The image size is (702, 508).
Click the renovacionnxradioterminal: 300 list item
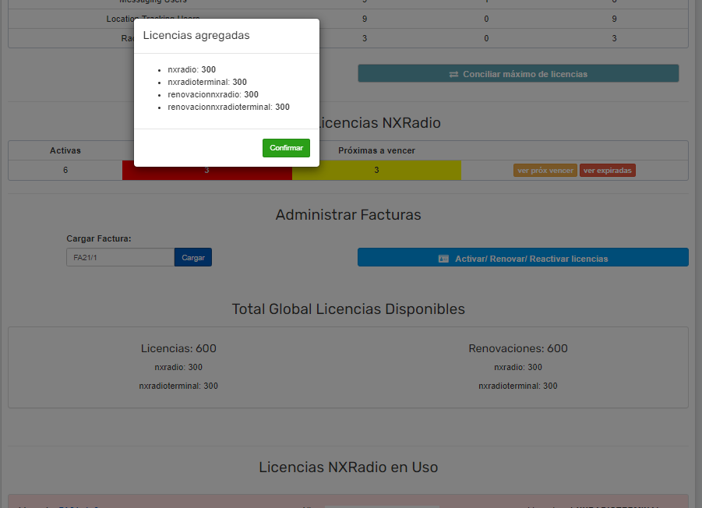click(228, 107)
